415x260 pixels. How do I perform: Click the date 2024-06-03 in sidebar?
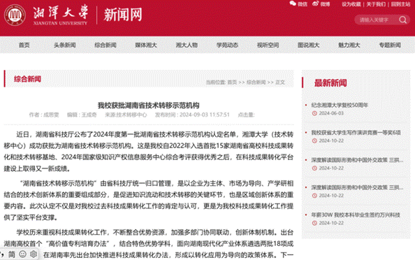[331, 113]
